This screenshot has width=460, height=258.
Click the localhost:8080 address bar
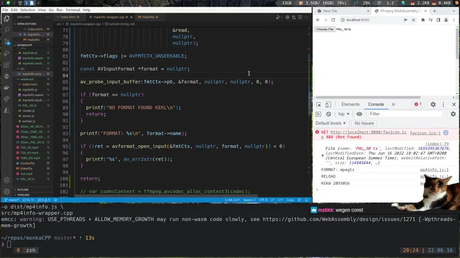click(373, 20)
